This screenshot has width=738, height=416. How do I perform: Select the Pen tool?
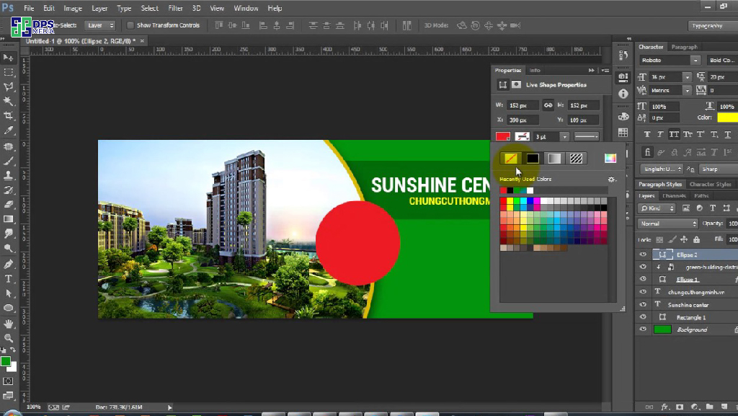[x=9, y=264]
